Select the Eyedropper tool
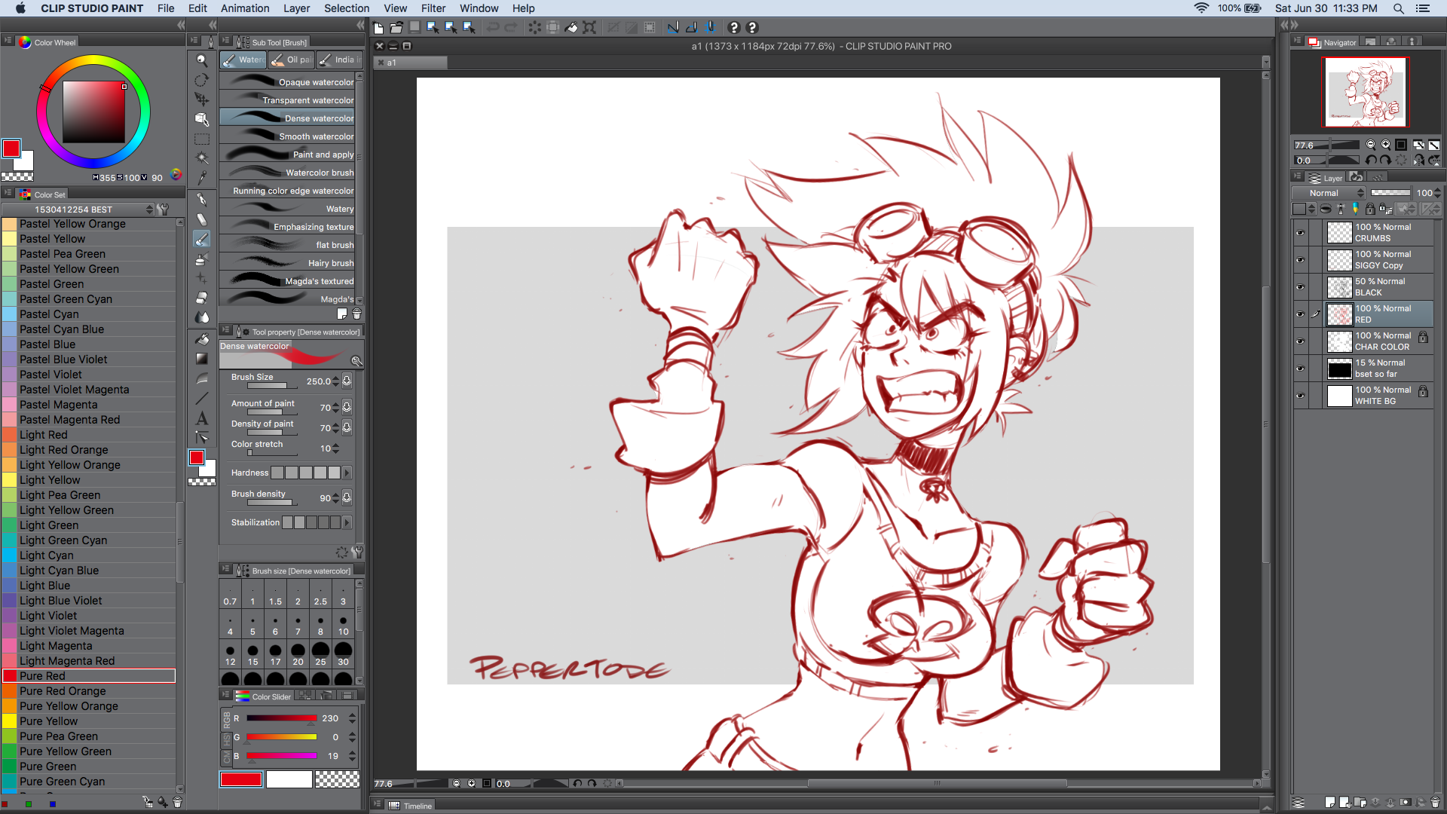Screen dimensions: 1447x814 (x=201, y=178)
